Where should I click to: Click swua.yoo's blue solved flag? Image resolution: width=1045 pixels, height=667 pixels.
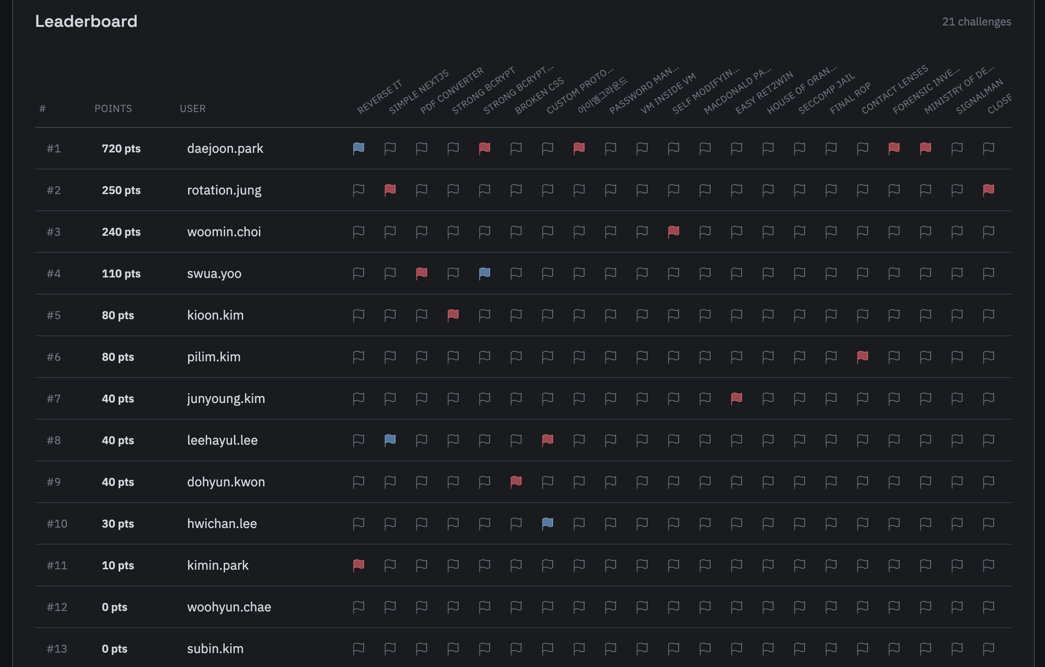[x=485, y=273]
